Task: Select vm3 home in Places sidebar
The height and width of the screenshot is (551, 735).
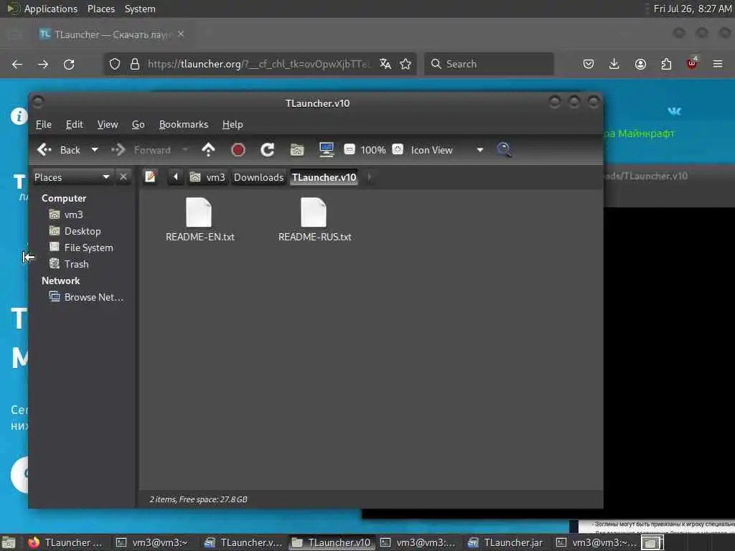Action: coord(66,215)
